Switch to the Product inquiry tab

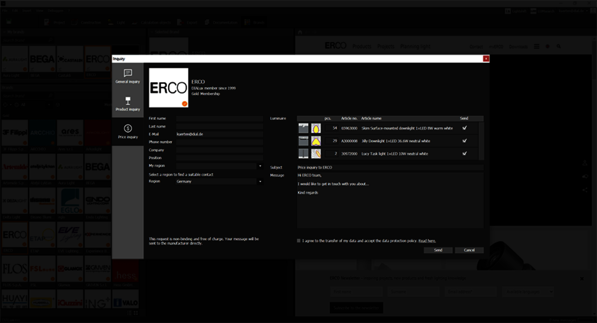click(x=128, y=103)
